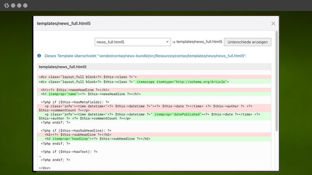312x175 pixels.
Task: Click the Unterschiede anzeigen button
Action: (x=247, y=42)
